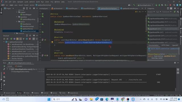Image resolution: width=182 pixels, height=102 pixels.
Task: Click the wrench icon in Run panel
Action: tap(4, 69)
